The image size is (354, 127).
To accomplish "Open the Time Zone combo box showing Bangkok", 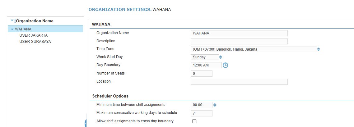I will (253, 49).
